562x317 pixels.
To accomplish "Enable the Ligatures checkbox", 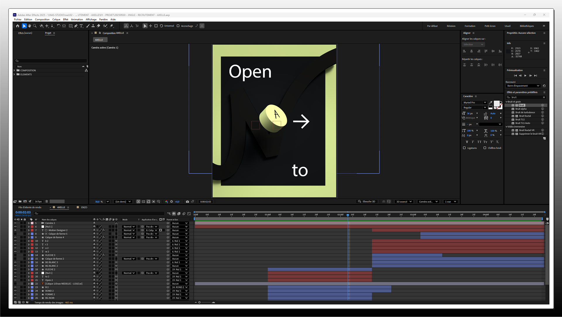I will 464,148.
